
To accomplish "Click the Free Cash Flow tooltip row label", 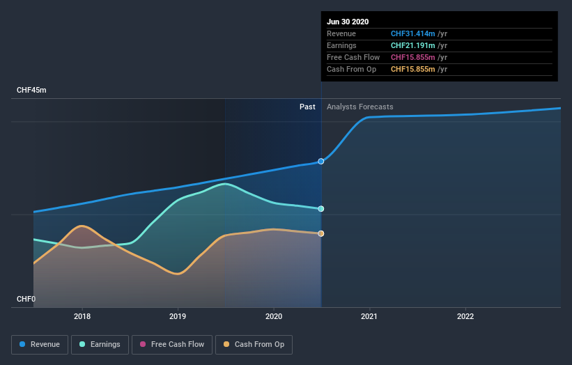I will pyautogui.click(x=353, y=57).
